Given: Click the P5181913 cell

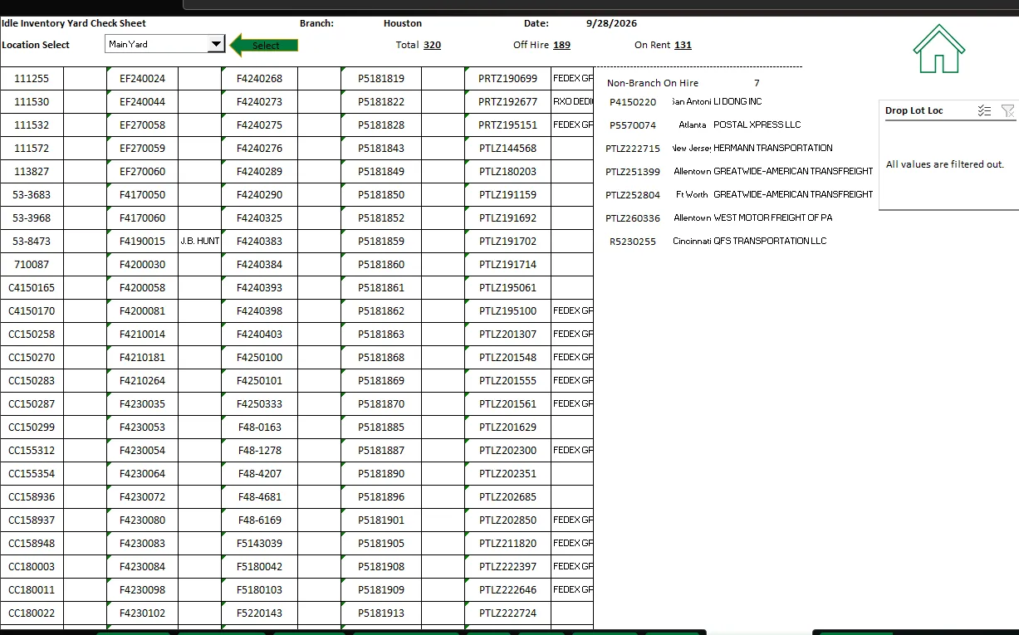Looking at the screenshot, I should point(381,613).
